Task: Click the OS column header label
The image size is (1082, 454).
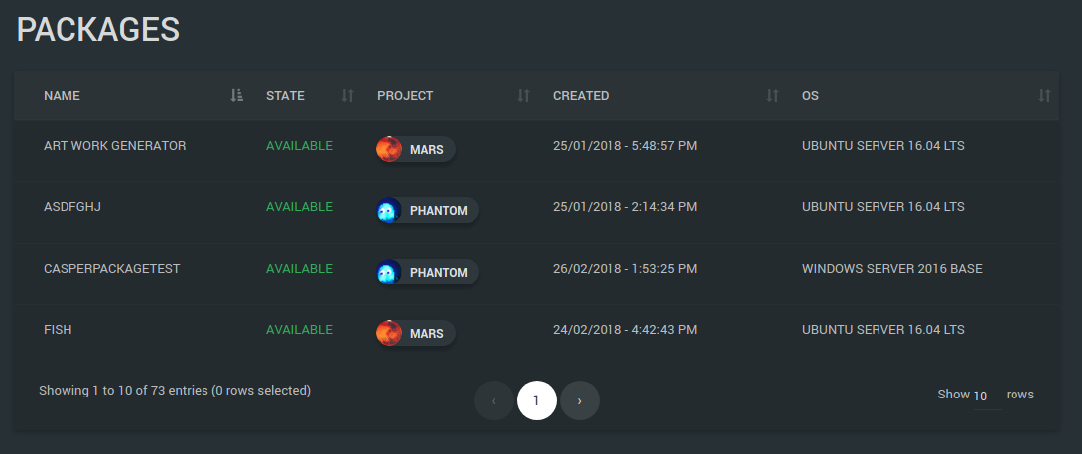Action: 810,96
